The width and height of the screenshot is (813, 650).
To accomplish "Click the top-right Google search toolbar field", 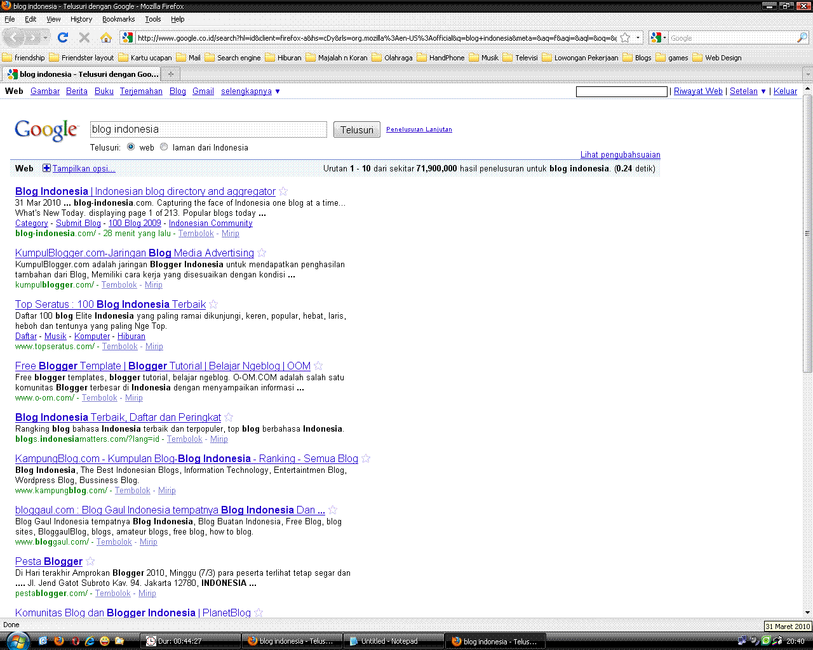I will click(x=732, y=38).
